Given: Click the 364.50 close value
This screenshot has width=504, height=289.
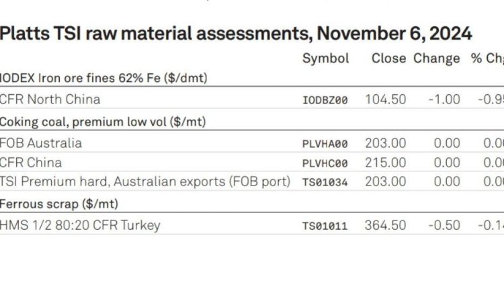Looking at the screenshot, I should click(x=386, y=225).
